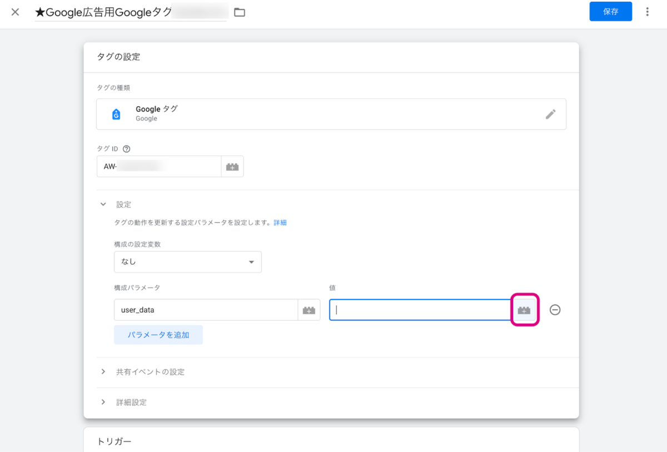667x452 pixels.
Task: Click the user_data parameter name field
Action: click(206, 310)
